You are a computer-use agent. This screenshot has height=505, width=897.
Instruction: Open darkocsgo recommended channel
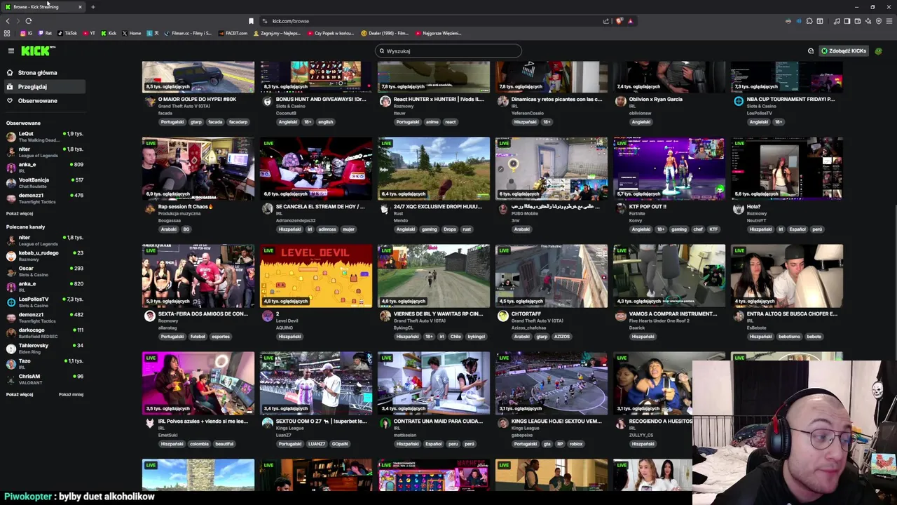coord(43,332)
